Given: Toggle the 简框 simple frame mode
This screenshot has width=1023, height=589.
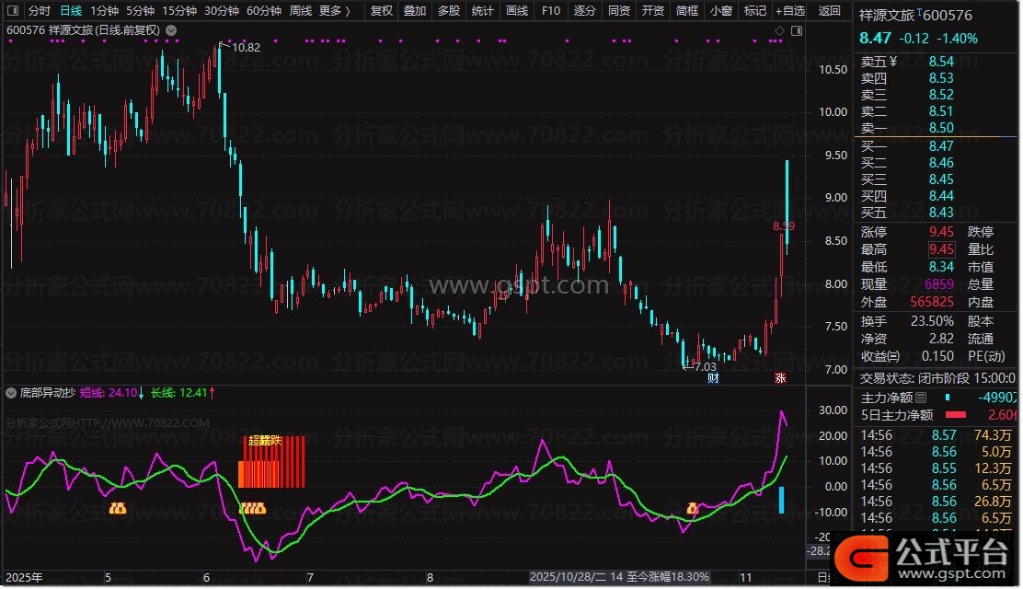Looking at the screenshot, I should (x=686, y=11).
